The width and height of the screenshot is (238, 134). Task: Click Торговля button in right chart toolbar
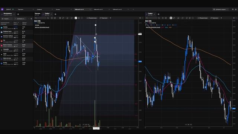(x=215, y=18)
